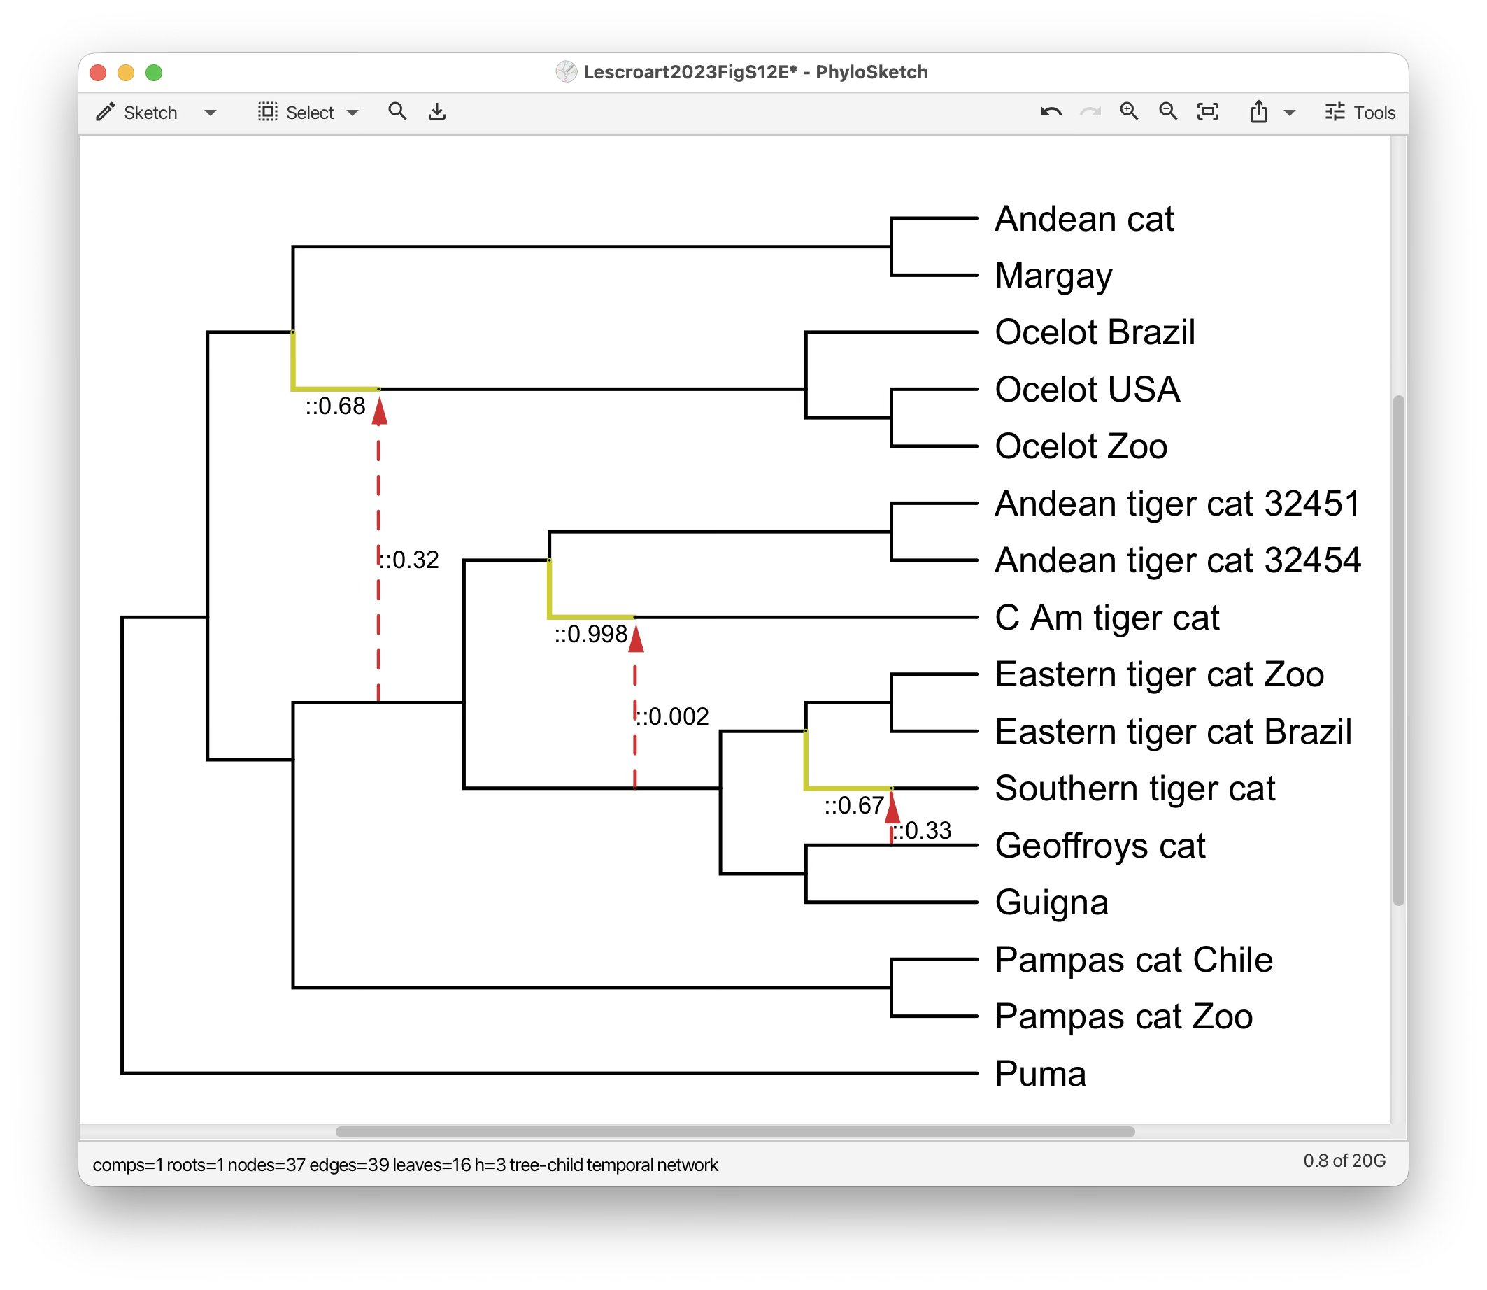Undo the last action
The height and width of the screenshot is (1290, 1487).
pyautogui.click(x=1051, y=111)
